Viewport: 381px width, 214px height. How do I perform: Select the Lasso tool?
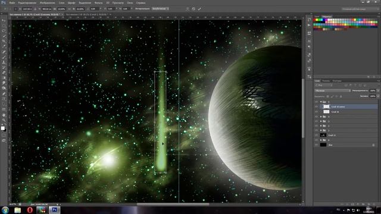4,31
